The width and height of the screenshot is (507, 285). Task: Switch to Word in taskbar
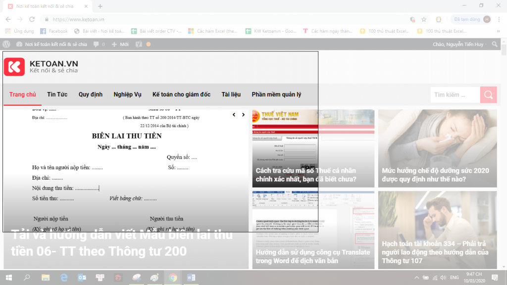pyautogui.click(x=191, y=278)
